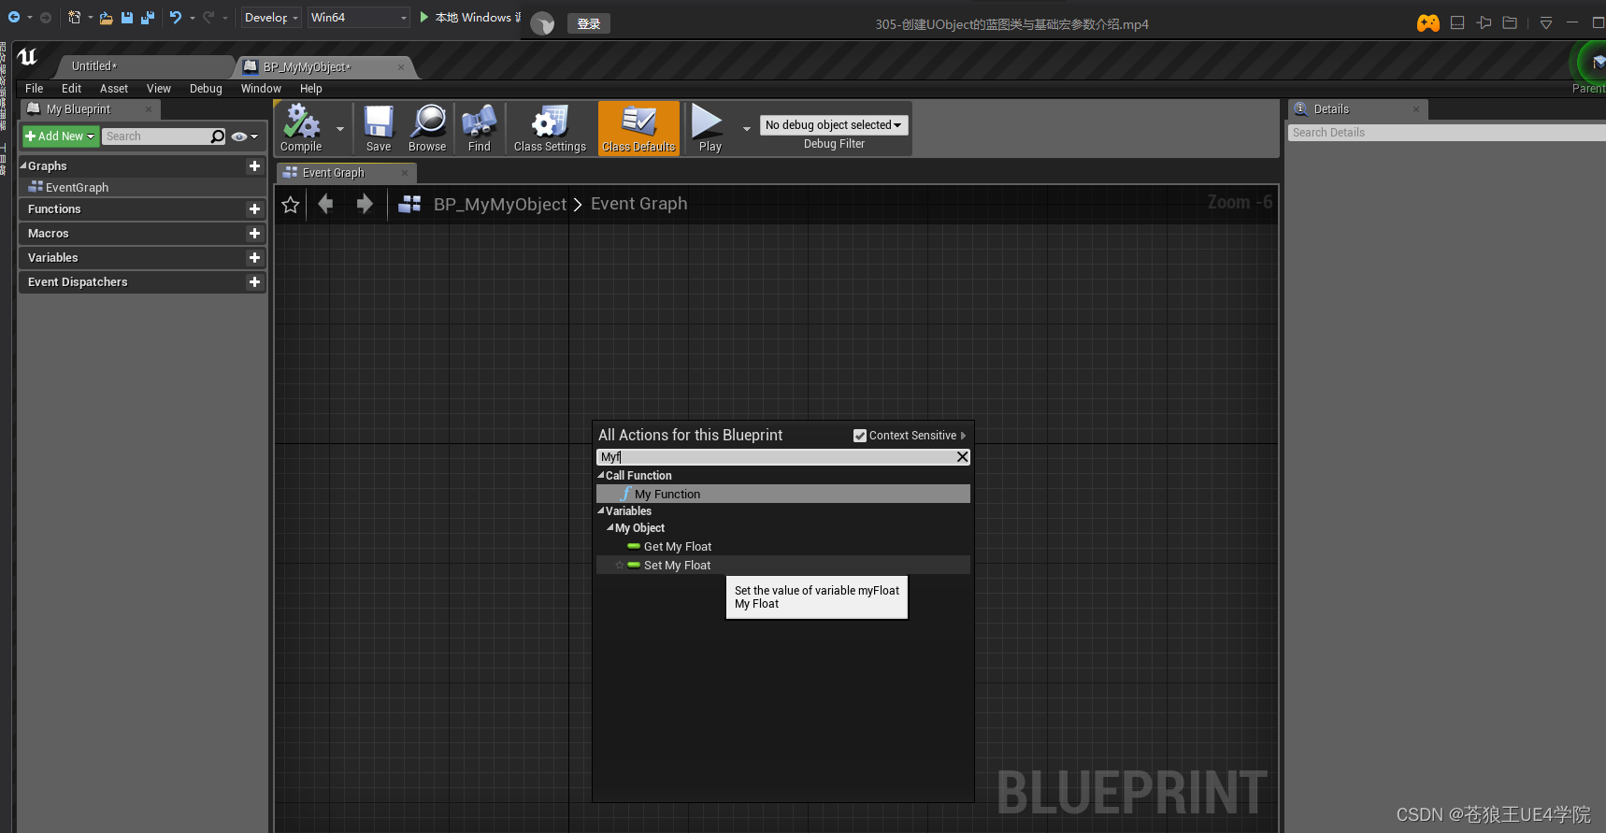Open the File menu
Image resolution: width=1606 pixels, height=833 pixels.
tap(35, 89)
